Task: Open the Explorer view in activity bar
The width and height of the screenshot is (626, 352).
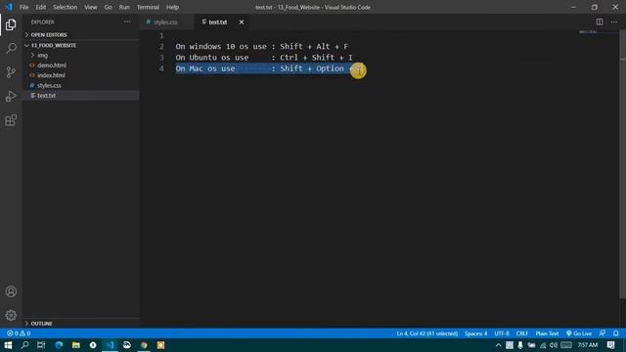Action: [11, 24]
